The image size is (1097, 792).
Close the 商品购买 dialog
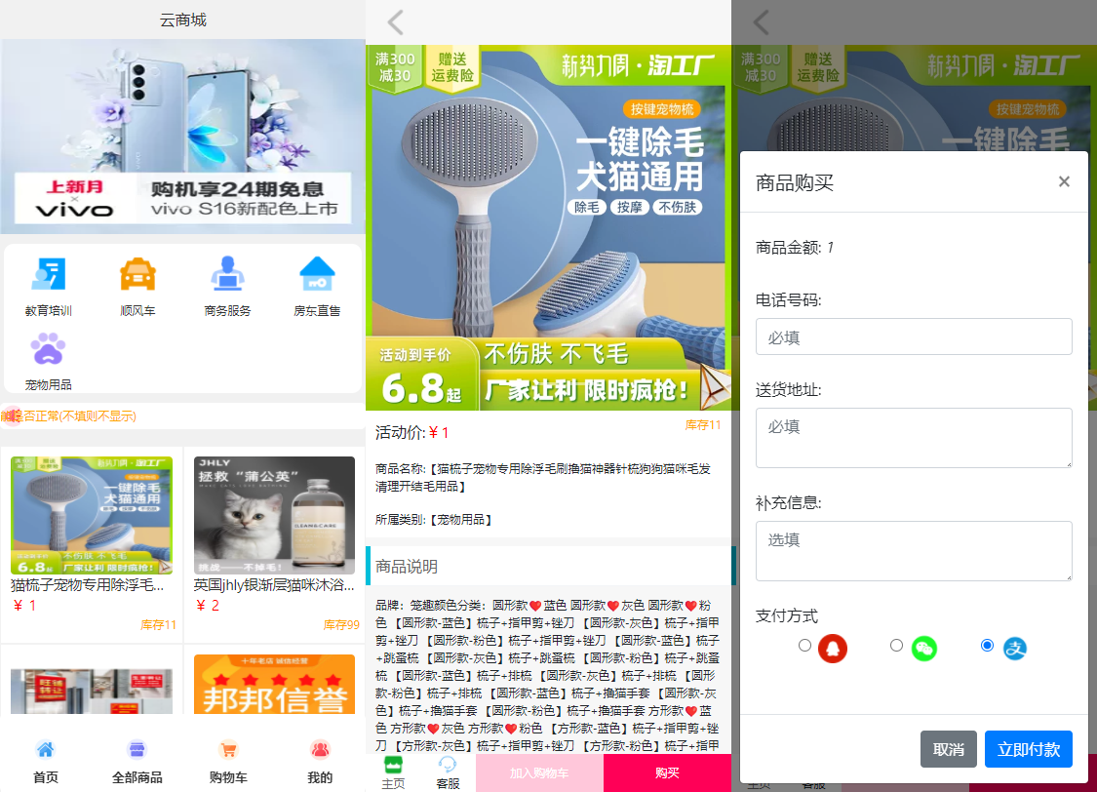1064,182
